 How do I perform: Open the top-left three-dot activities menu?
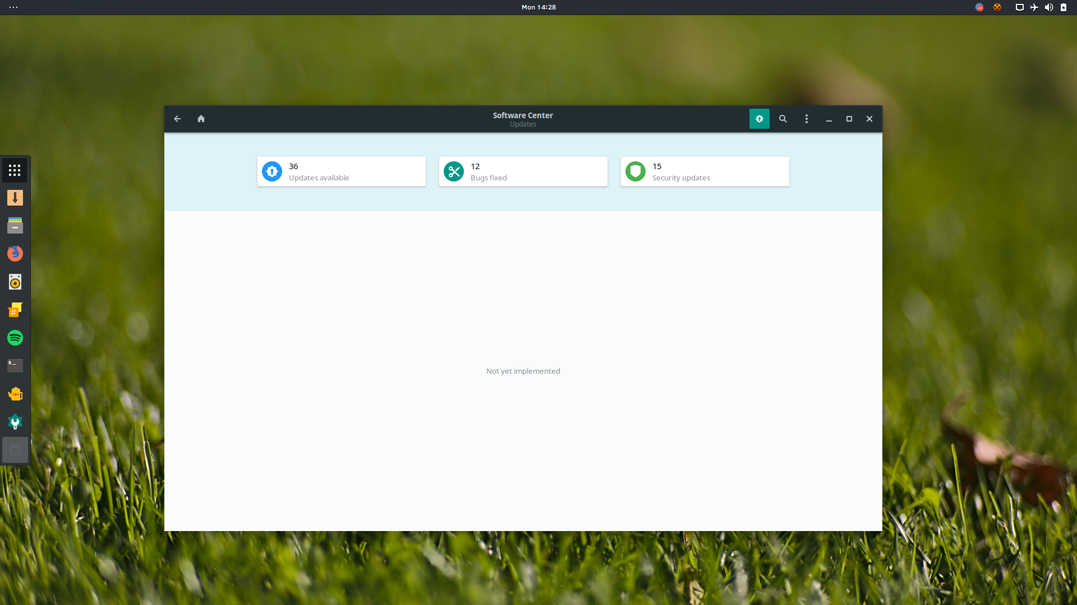(x=13, y=7)
